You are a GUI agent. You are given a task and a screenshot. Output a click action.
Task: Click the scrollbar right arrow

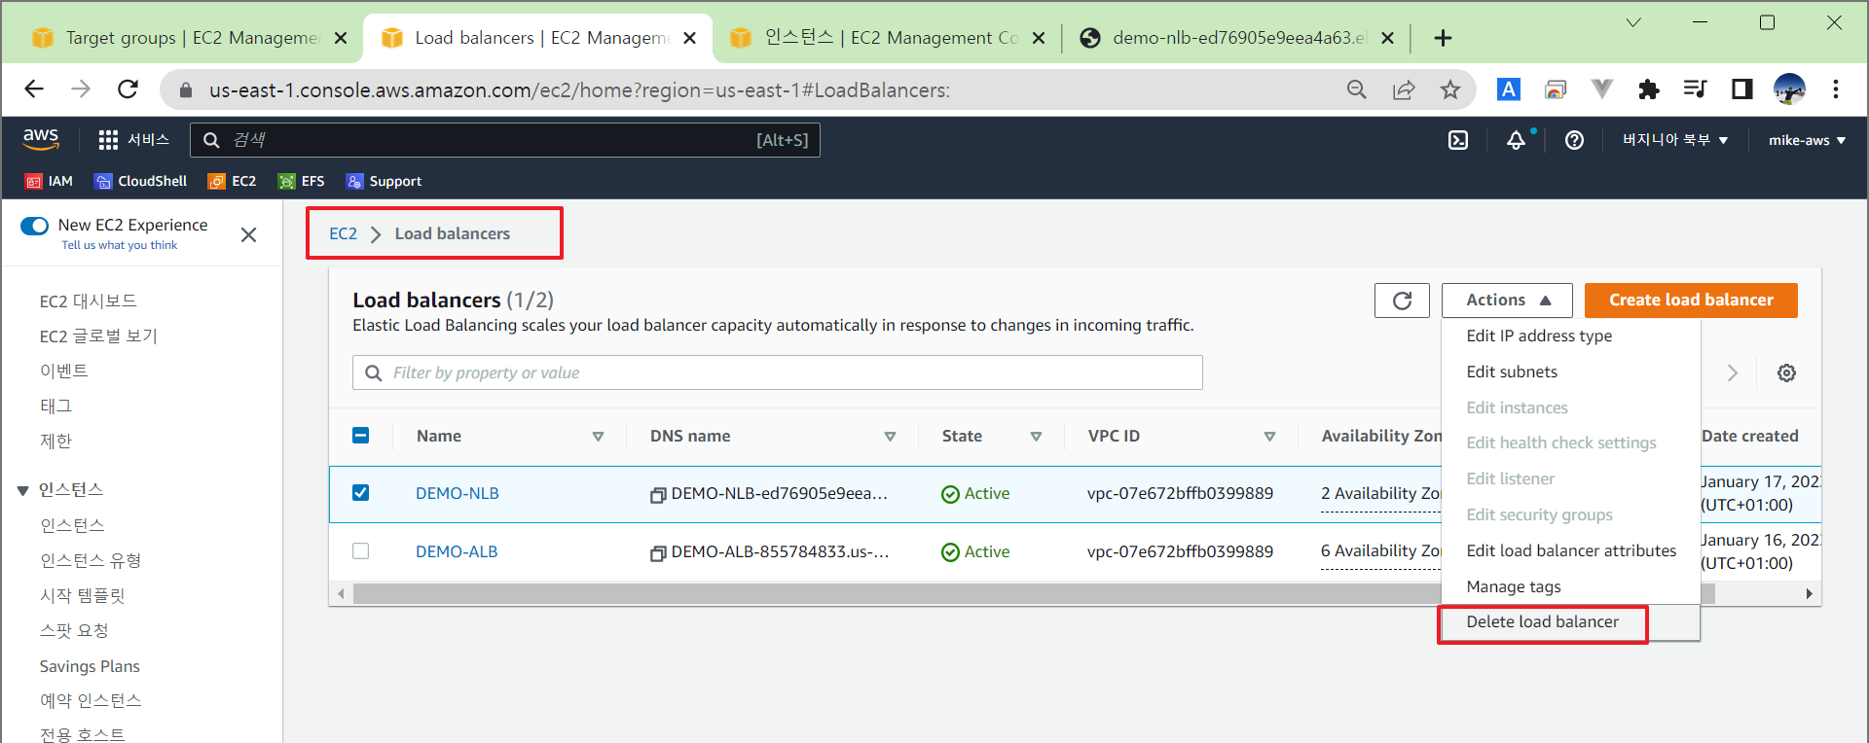(1809, 593)
